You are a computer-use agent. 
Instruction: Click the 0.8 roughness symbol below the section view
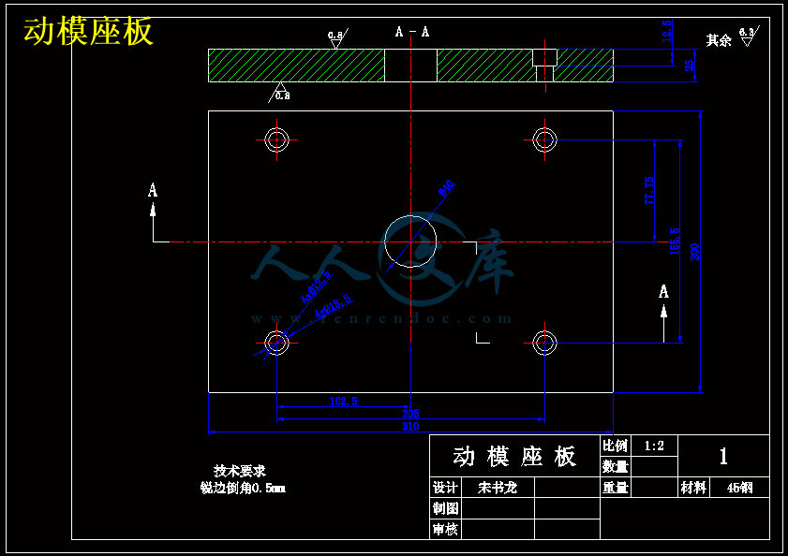click(279, 93)
